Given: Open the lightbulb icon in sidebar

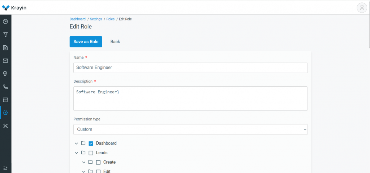Looking at the screenshot, I should point(5,74).
